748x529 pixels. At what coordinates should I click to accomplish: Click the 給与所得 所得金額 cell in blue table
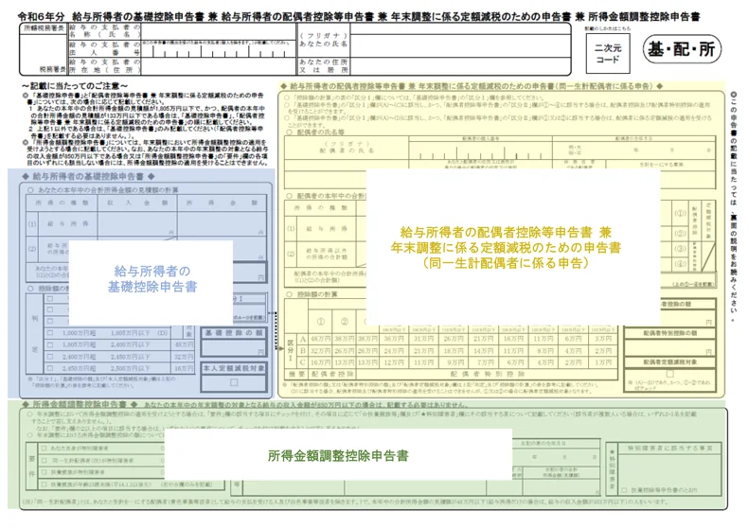pyautogui.click(x=222, y=223)
